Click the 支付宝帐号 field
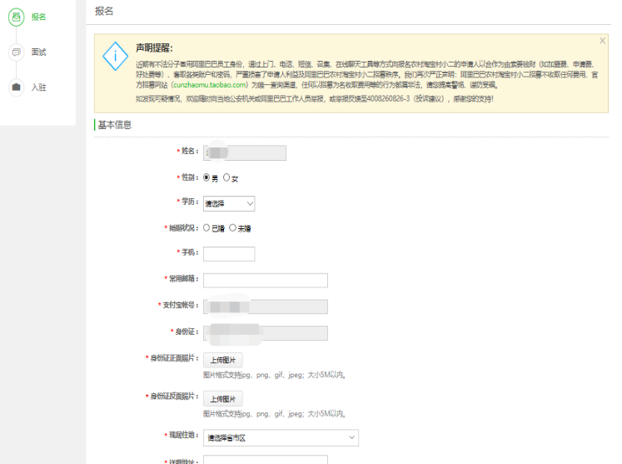The image size is (622, 464). (265, 307)
